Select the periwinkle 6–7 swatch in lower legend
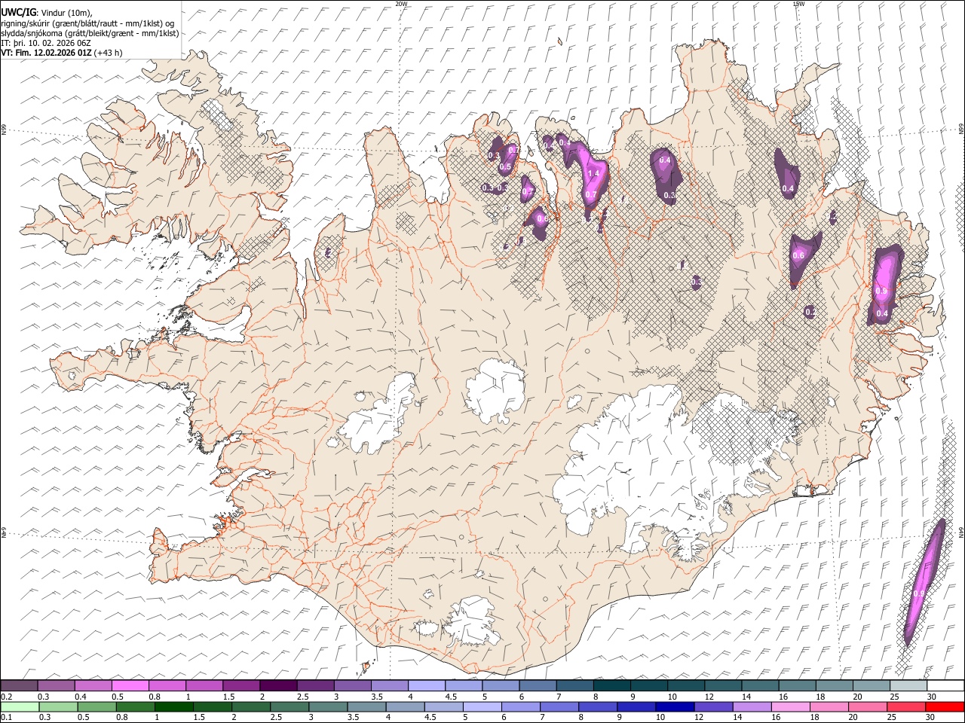 (521, 707)
